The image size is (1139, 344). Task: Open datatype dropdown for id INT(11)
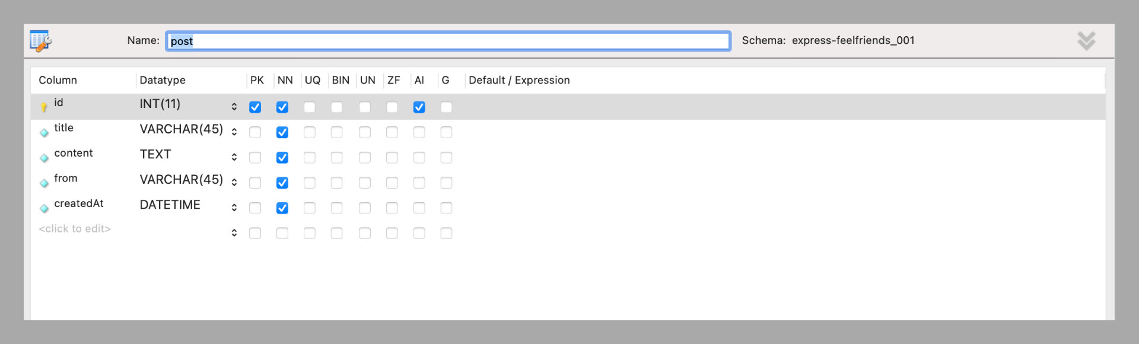pos(234,107)
